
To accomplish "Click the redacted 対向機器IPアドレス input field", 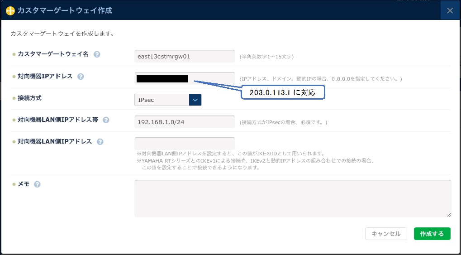I will [185, 79].
